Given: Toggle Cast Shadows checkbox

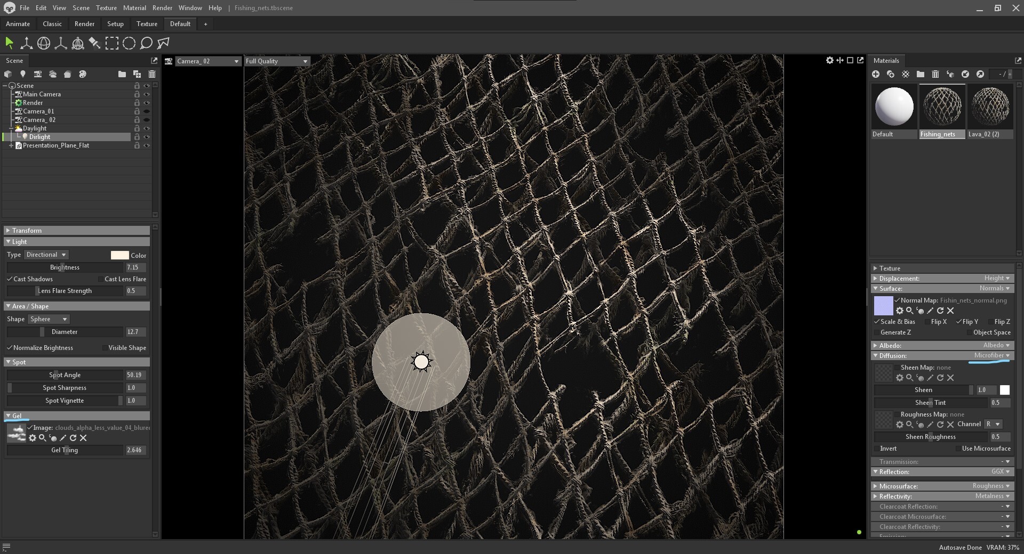Looking at the screenshot, I should 10,279.
